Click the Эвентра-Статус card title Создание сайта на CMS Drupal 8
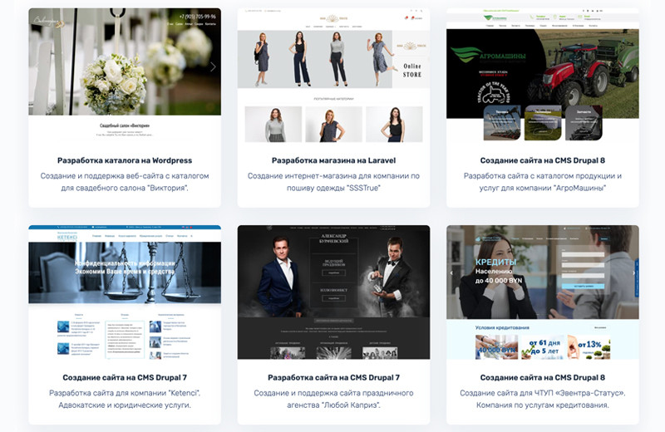This screenshot has height=432, width=665. (x=543, y=377)
